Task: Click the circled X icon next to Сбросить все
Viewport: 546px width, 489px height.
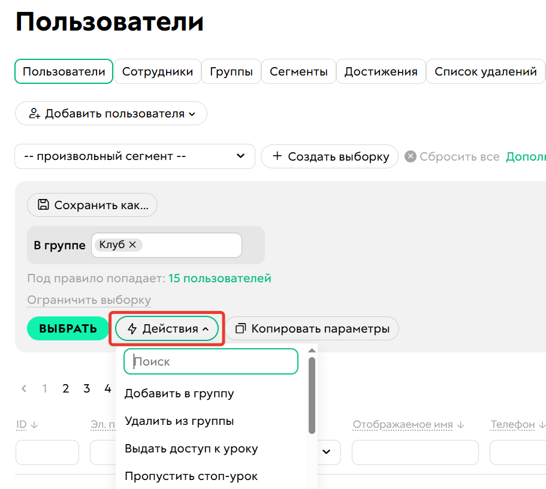Action: (411, 156)
